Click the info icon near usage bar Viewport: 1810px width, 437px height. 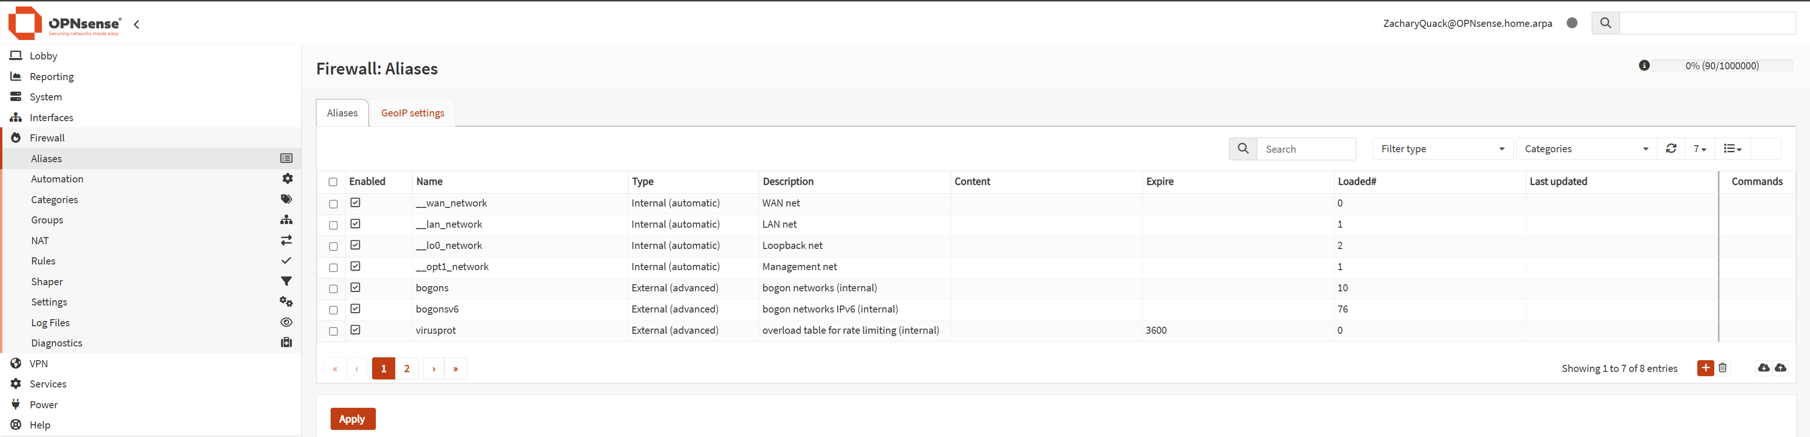(x=1644, y=66)
